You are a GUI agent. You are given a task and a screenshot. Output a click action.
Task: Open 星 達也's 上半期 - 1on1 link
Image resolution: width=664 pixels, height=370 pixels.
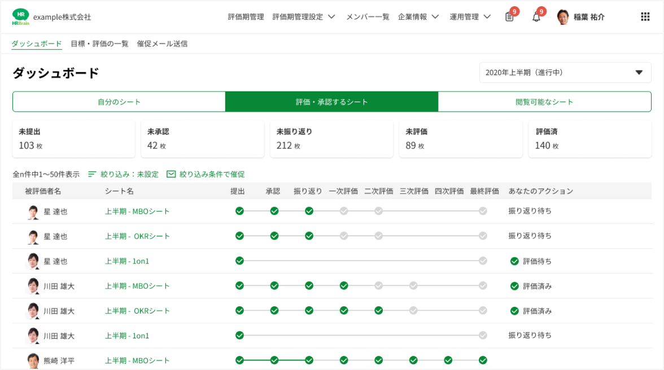(x=127, y=261)
